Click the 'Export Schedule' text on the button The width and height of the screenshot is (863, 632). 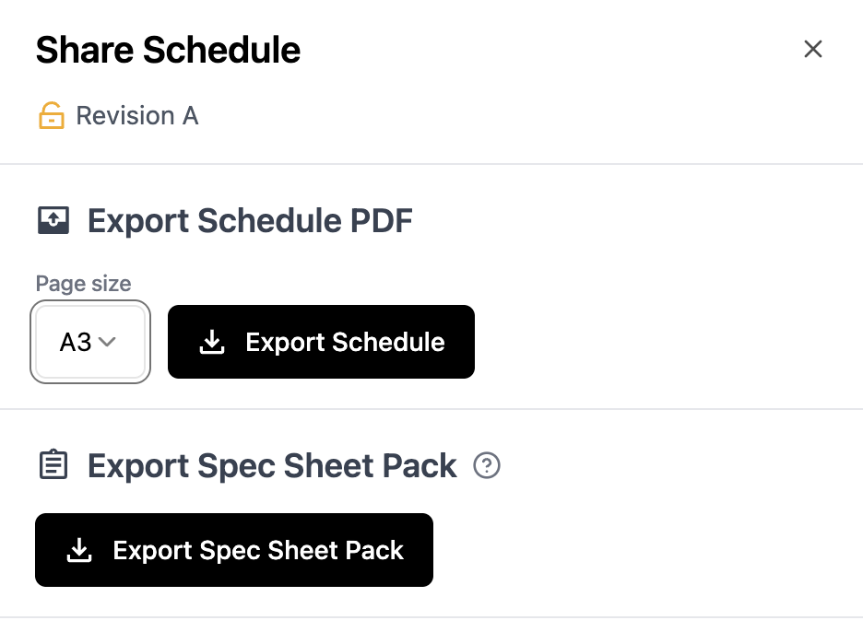point(345,343)
